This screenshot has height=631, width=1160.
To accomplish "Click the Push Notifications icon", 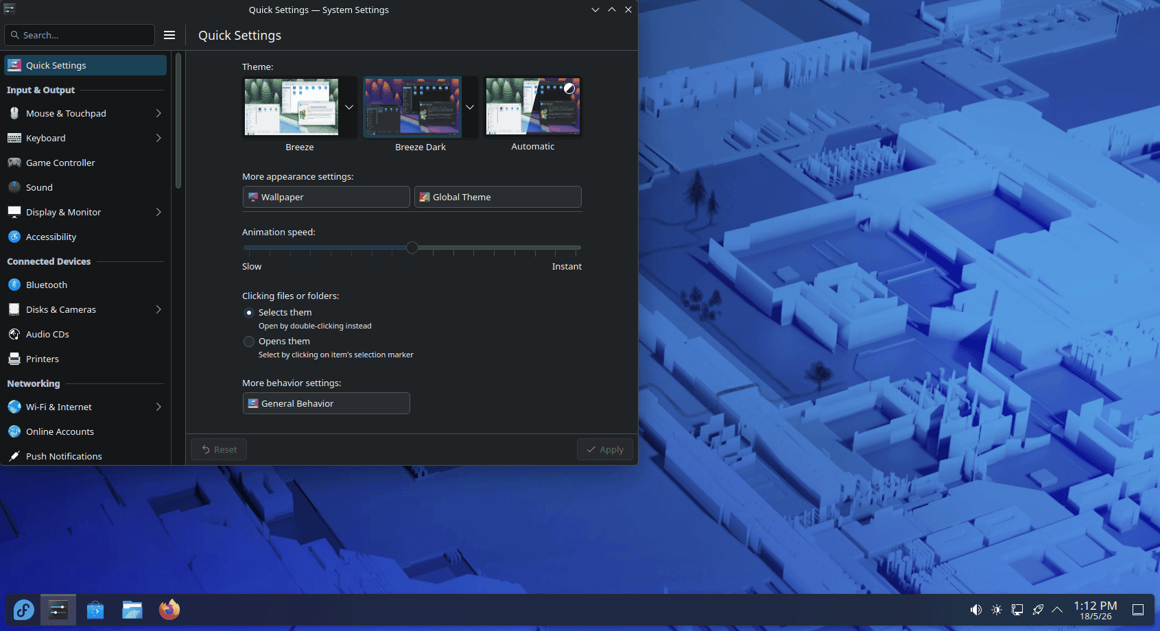I will click(x=14, y=456).
